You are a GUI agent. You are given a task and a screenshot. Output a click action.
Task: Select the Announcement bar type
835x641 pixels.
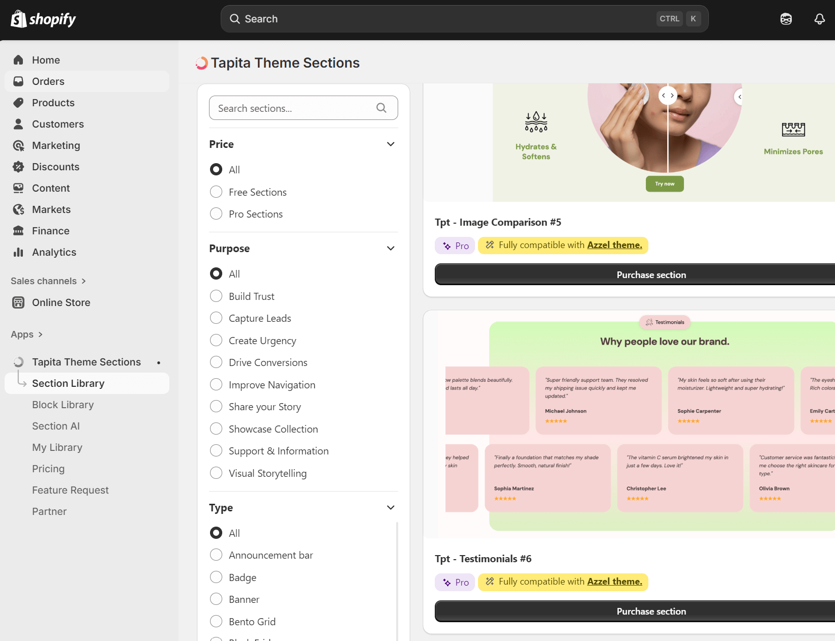click(x=216, y=555)
